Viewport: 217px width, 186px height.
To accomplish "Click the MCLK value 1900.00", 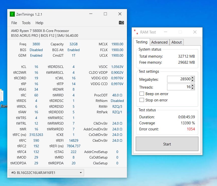I will click(x=117, y=44).
